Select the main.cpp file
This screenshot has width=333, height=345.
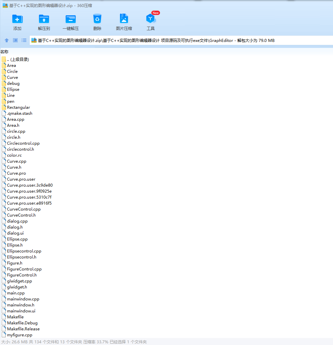[x=13, y=293]
